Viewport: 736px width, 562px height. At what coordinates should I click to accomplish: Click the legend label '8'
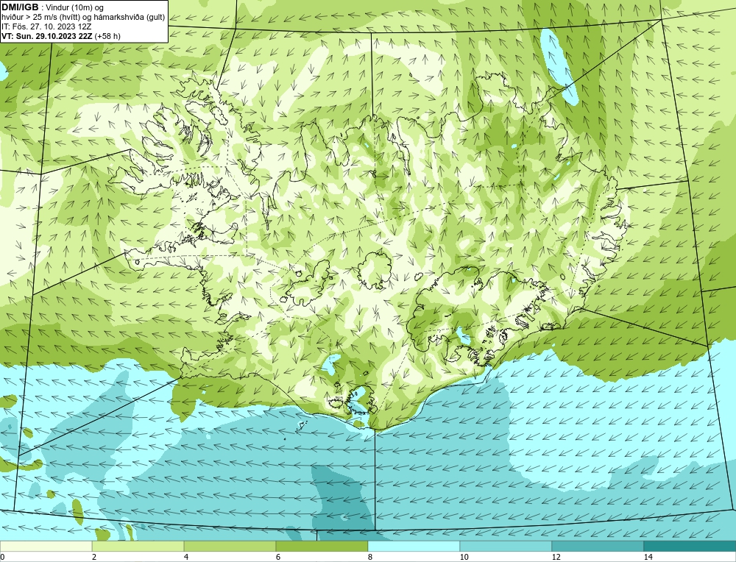tap(370, 557)
